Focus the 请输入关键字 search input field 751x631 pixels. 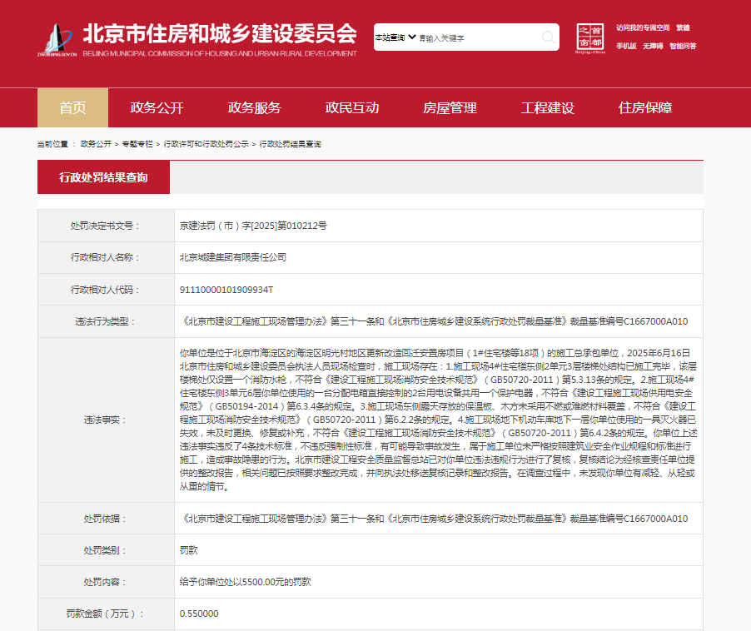(478, 37)
